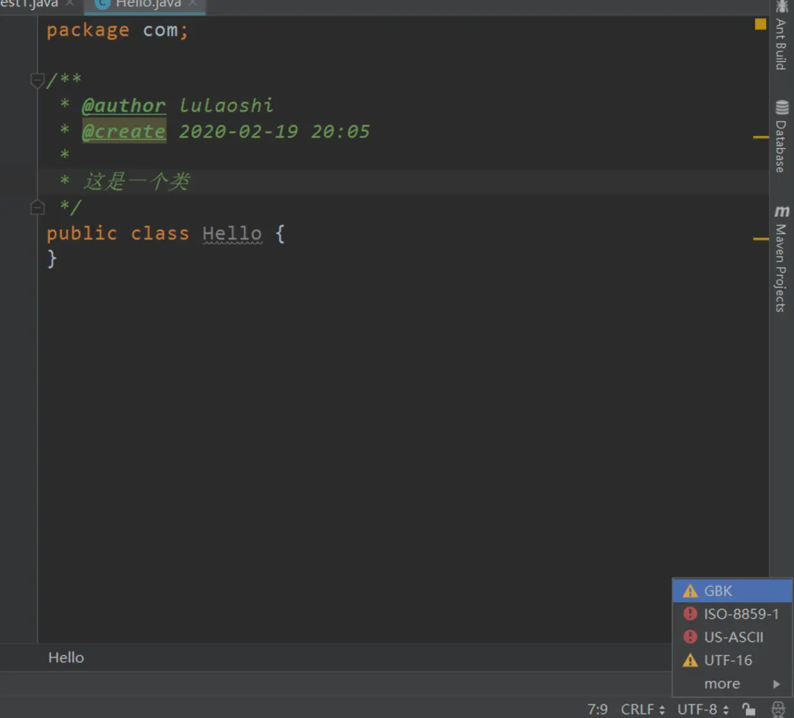The width and height of the screenshot is (794, 718).
Task: Click the Hello.java class file icon
Action: point(102,4)
